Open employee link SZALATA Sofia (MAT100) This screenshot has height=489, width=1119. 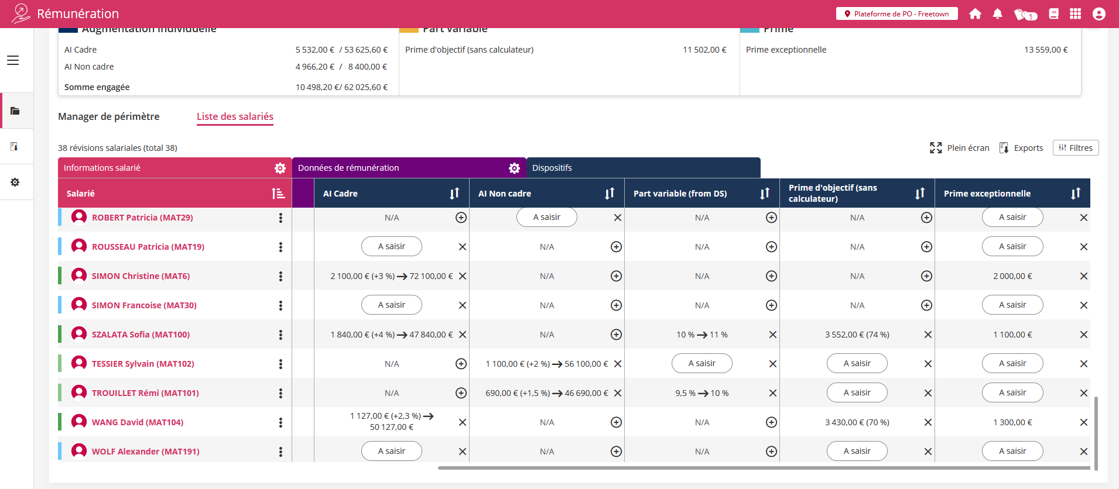141,335
